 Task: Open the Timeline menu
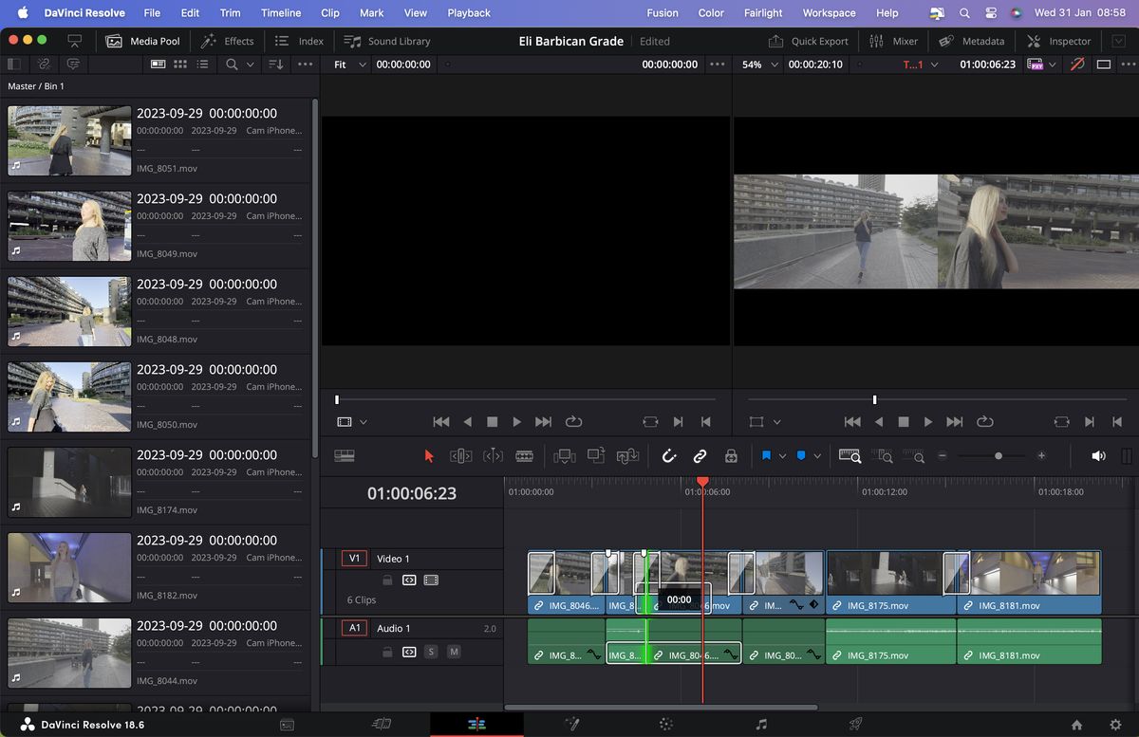280,12
